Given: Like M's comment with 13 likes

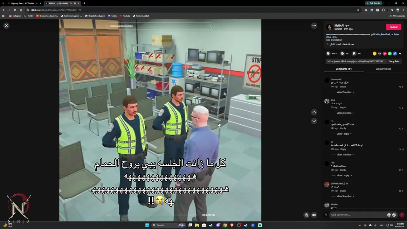Looking at the screenshot, I should [400, 149].
